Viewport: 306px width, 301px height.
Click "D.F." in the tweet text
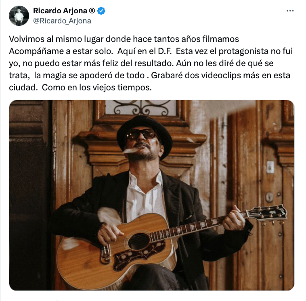pyautogui.click(x=165, y=51)
